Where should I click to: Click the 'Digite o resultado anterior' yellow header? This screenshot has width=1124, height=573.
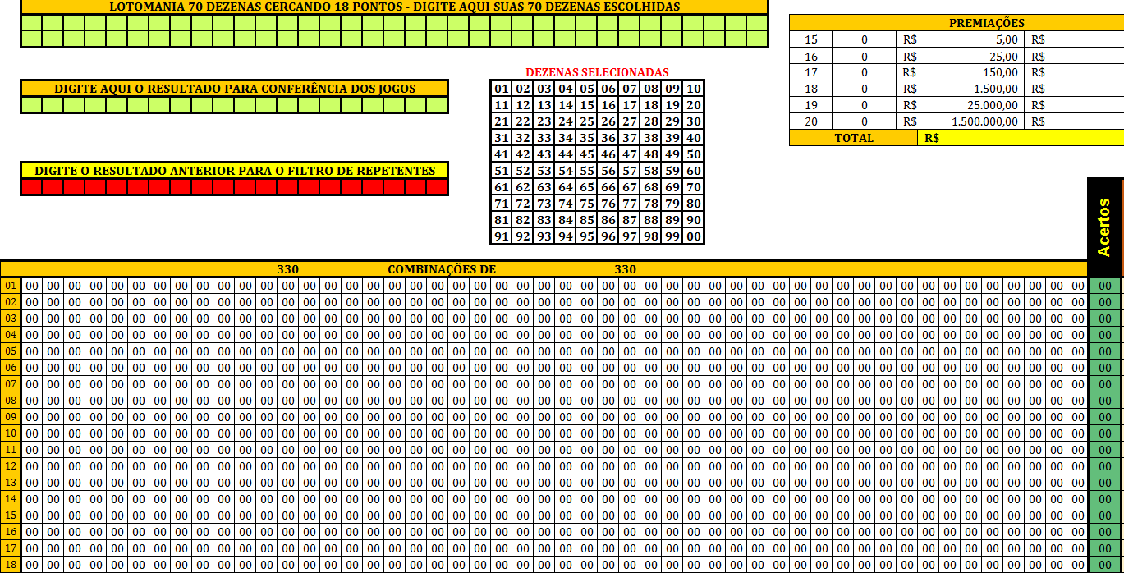(x=234, y=171)
